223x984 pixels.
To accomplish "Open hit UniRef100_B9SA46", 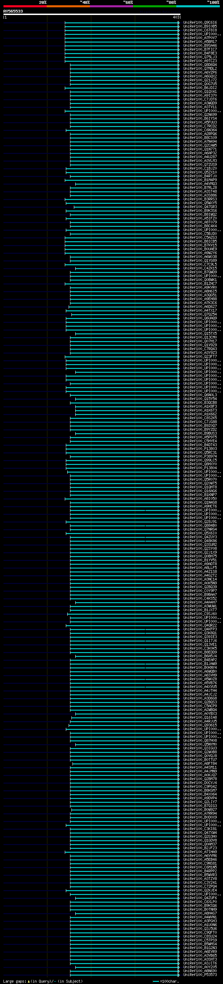I will point(200,45).
